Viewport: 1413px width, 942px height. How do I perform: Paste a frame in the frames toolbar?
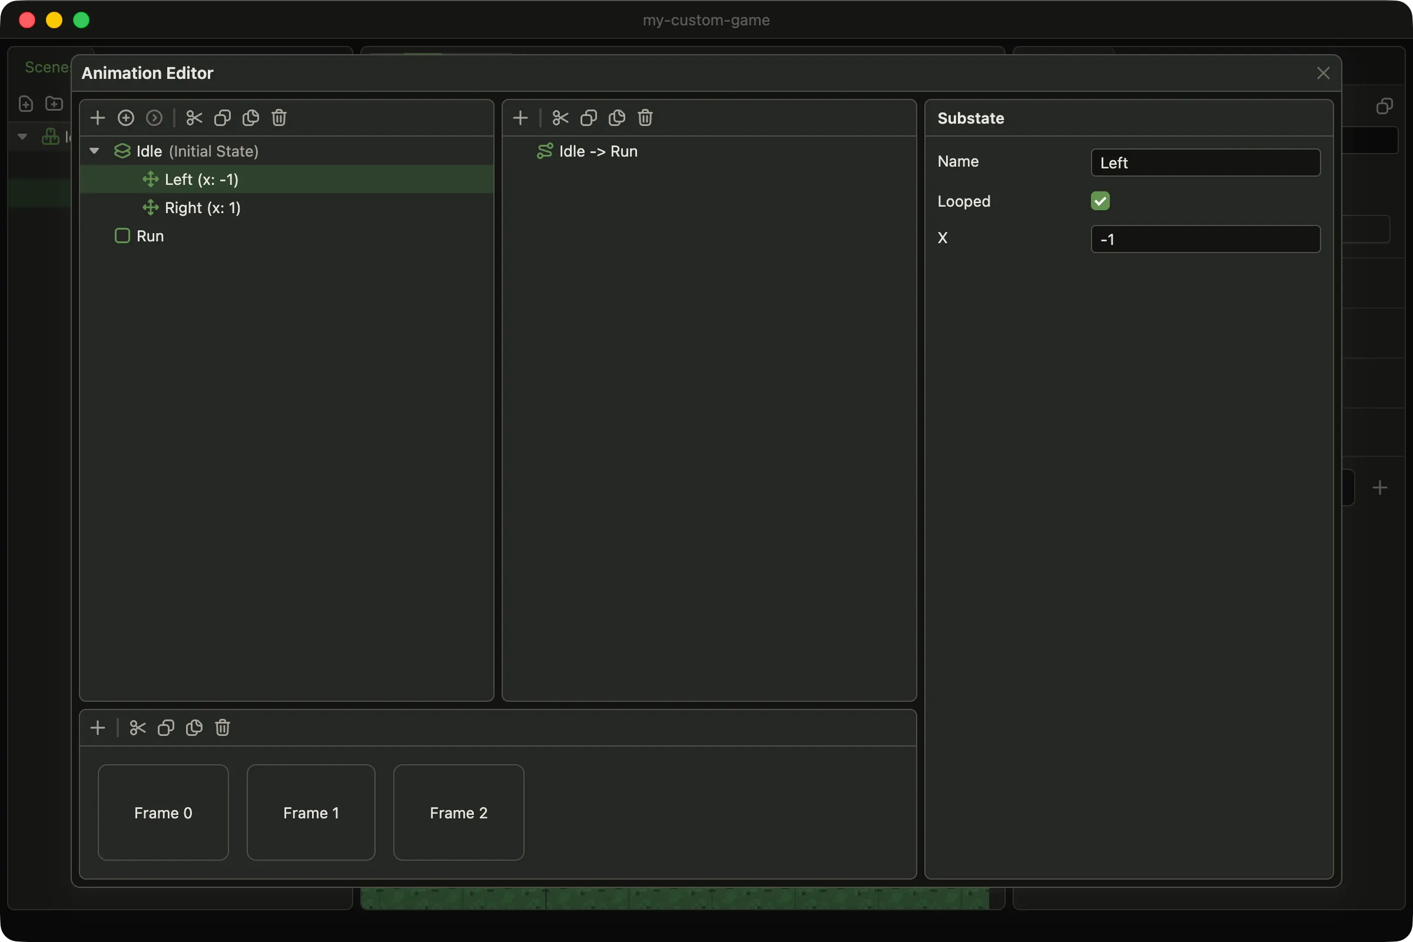coord(194,728)
